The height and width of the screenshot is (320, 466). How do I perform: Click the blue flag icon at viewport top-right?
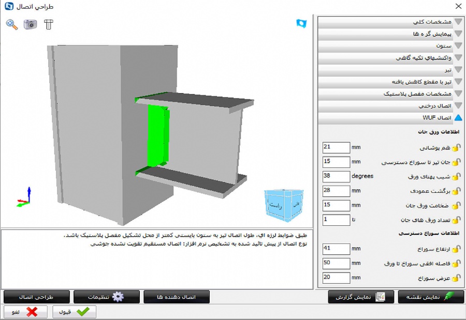pyautogui.click(x=301, y=24)
